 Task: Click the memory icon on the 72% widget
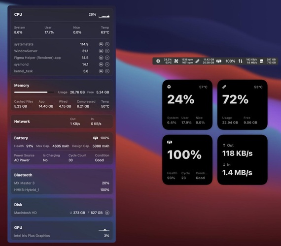pyautogui.click(x=224, y=87)
